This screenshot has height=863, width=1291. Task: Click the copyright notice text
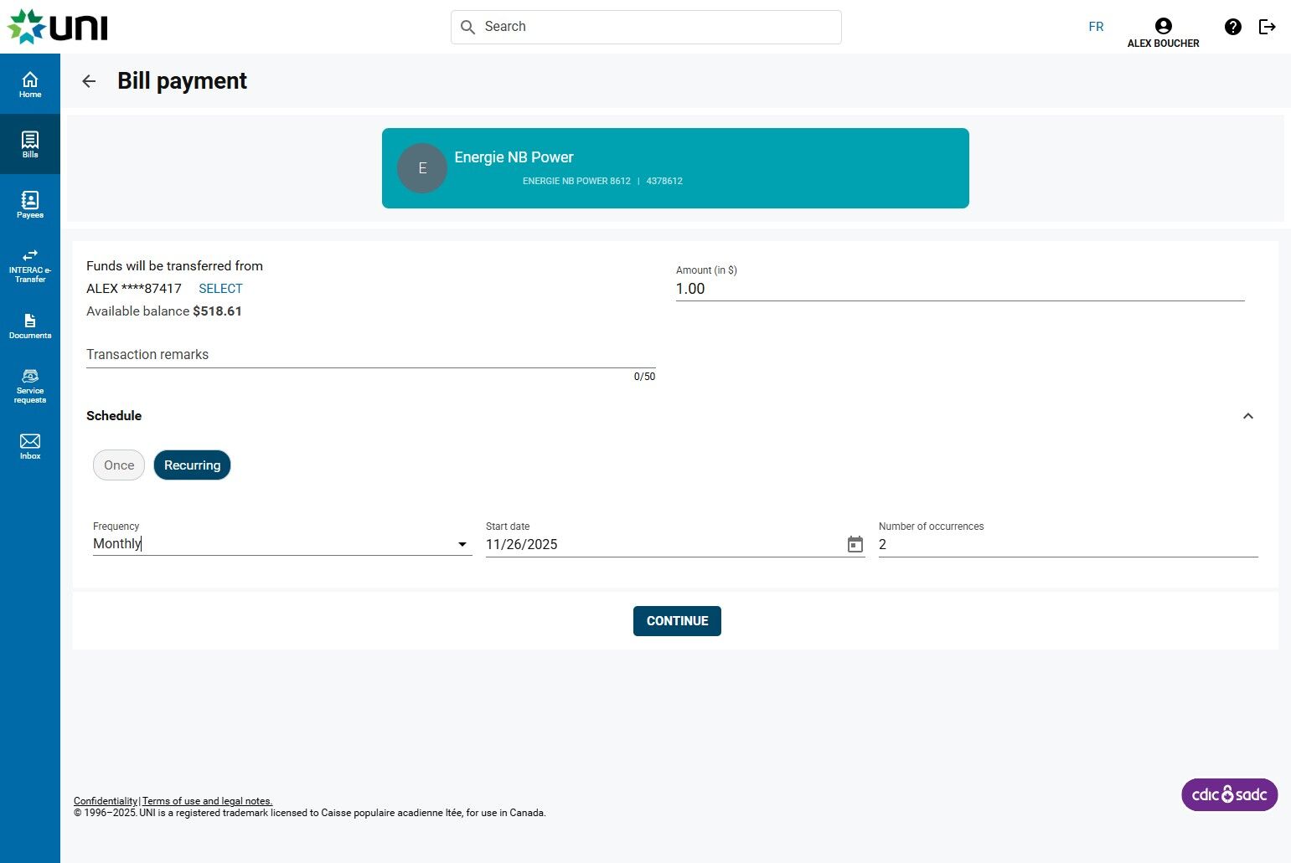click(x=310, y=813)
